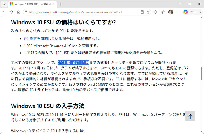Click the Windows 10 ESU の入手方法 heading
Screen dimensions: 204x134
48,106
